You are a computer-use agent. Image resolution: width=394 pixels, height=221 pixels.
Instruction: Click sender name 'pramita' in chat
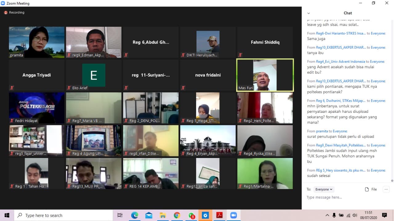tap(322, 131)
